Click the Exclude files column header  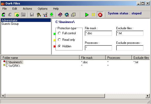click(x=141, y=58)
